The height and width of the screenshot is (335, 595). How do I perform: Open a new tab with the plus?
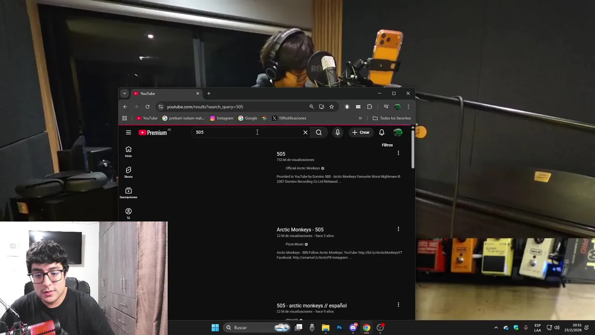209,94
